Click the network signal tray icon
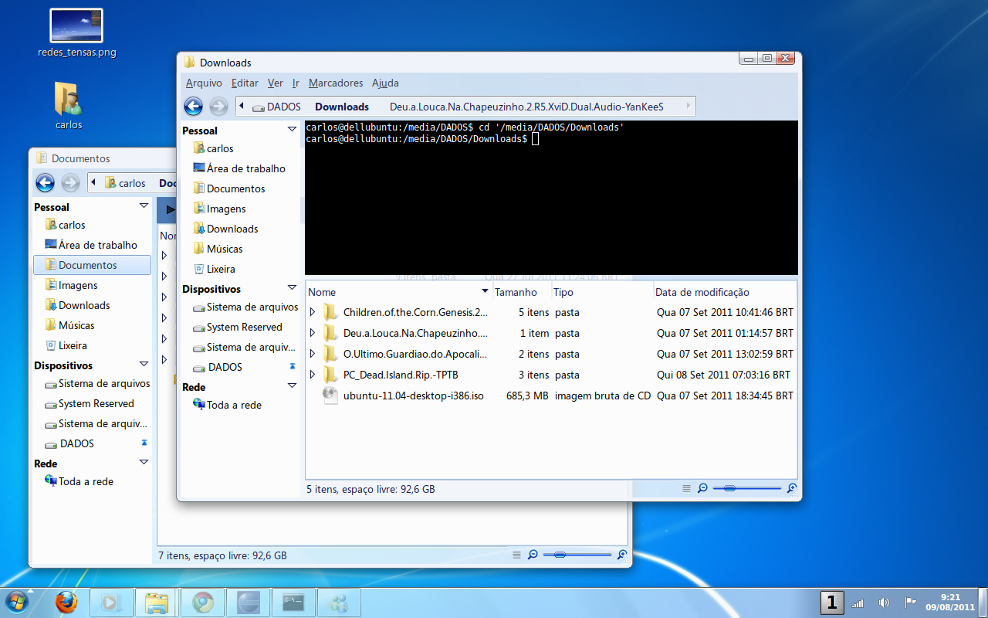Screen dimensions: 988x618 [x=858, y=603]
